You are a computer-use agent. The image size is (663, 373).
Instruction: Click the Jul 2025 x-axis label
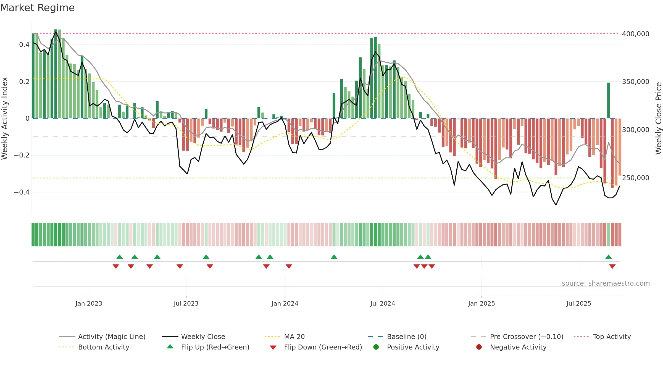(x=579, y=303)
